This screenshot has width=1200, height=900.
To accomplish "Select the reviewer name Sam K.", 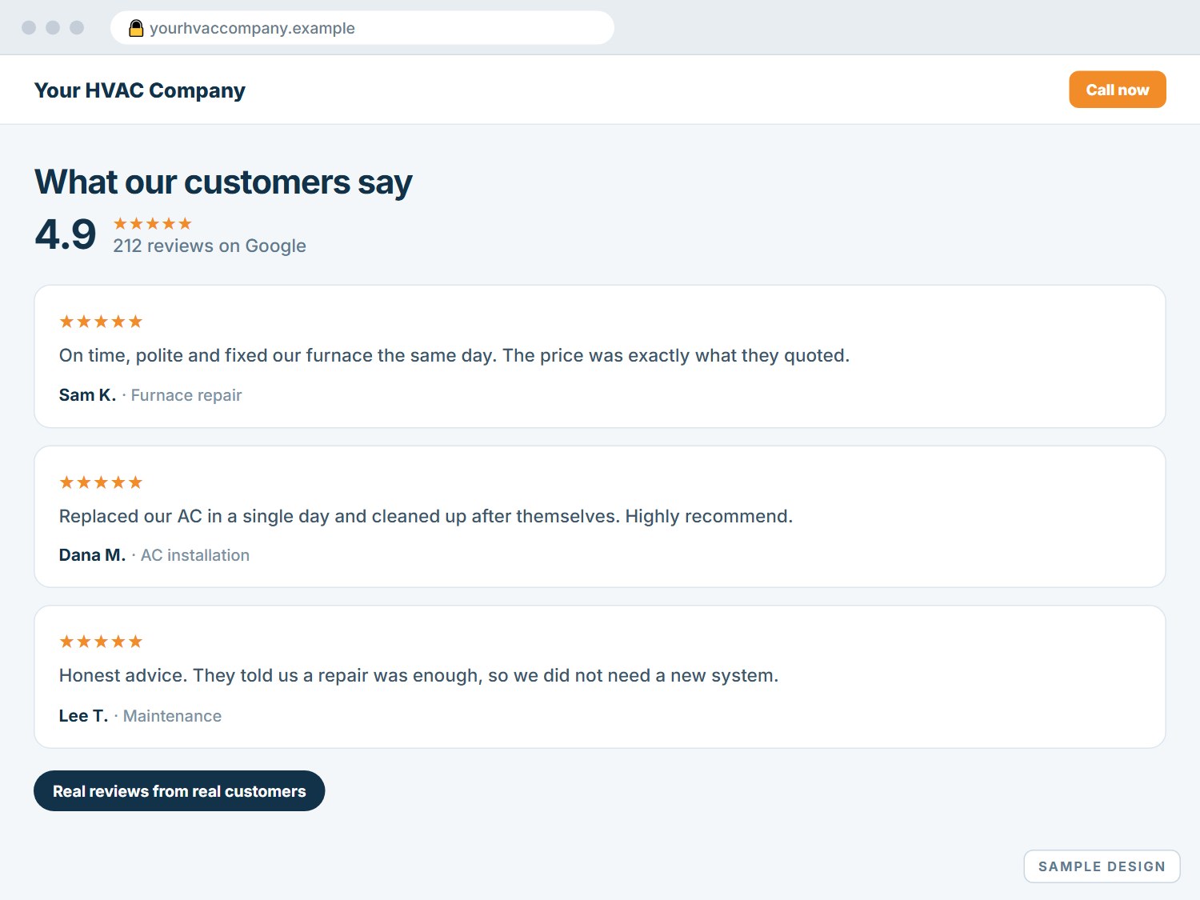I will [x=87, y=395].
